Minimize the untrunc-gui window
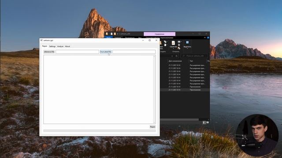This screenshot has width=282, height=158. (x=143, y=40)
